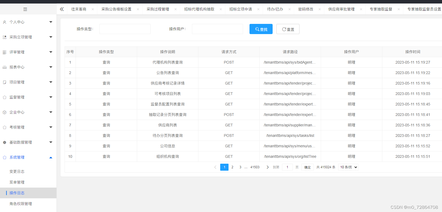Viewport: 442px width, 212px height.
Task: Click the 项目管理 sidebar icon
Action: [5, 82]
